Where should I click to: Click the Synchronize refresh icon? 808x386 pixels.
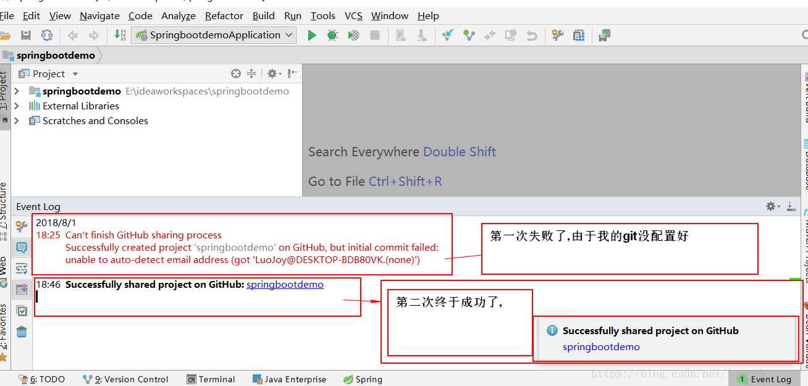pyautogui.click(x=47, y=35)
